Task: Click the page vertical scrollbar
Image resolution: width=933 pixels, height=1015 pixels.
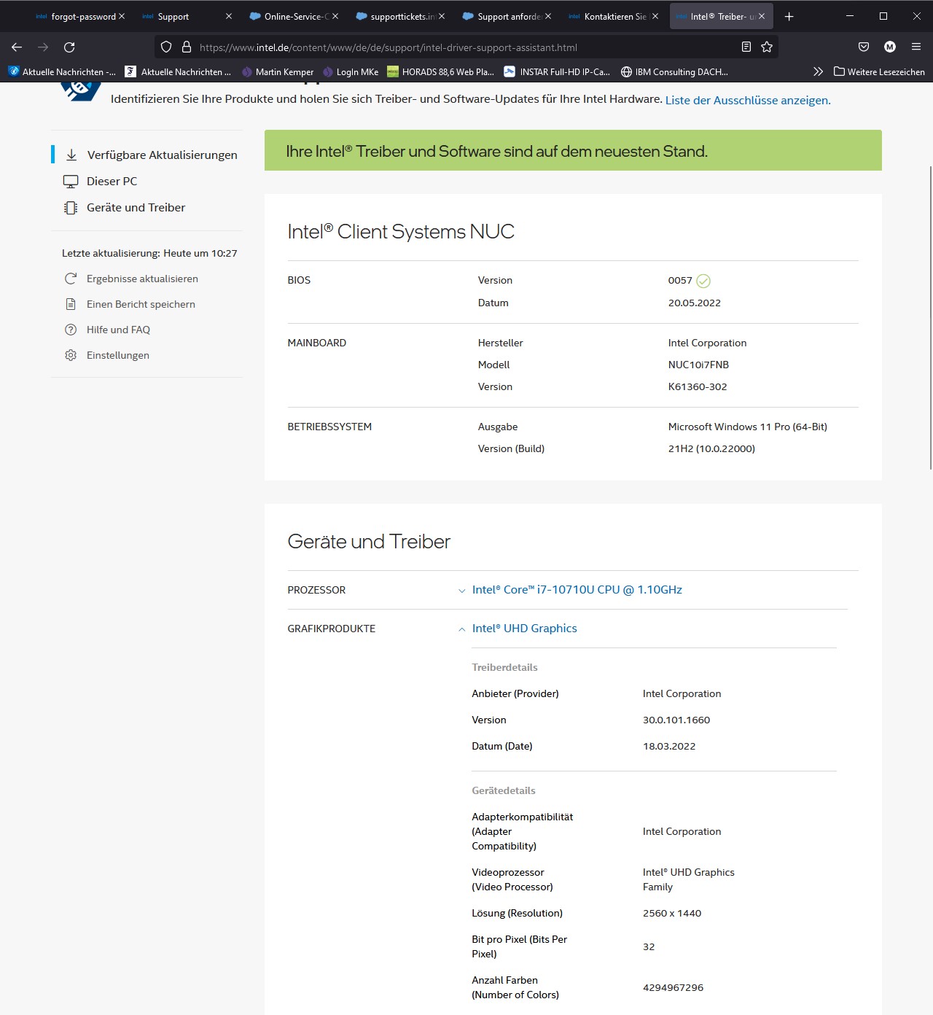Action: click(929, 317)
